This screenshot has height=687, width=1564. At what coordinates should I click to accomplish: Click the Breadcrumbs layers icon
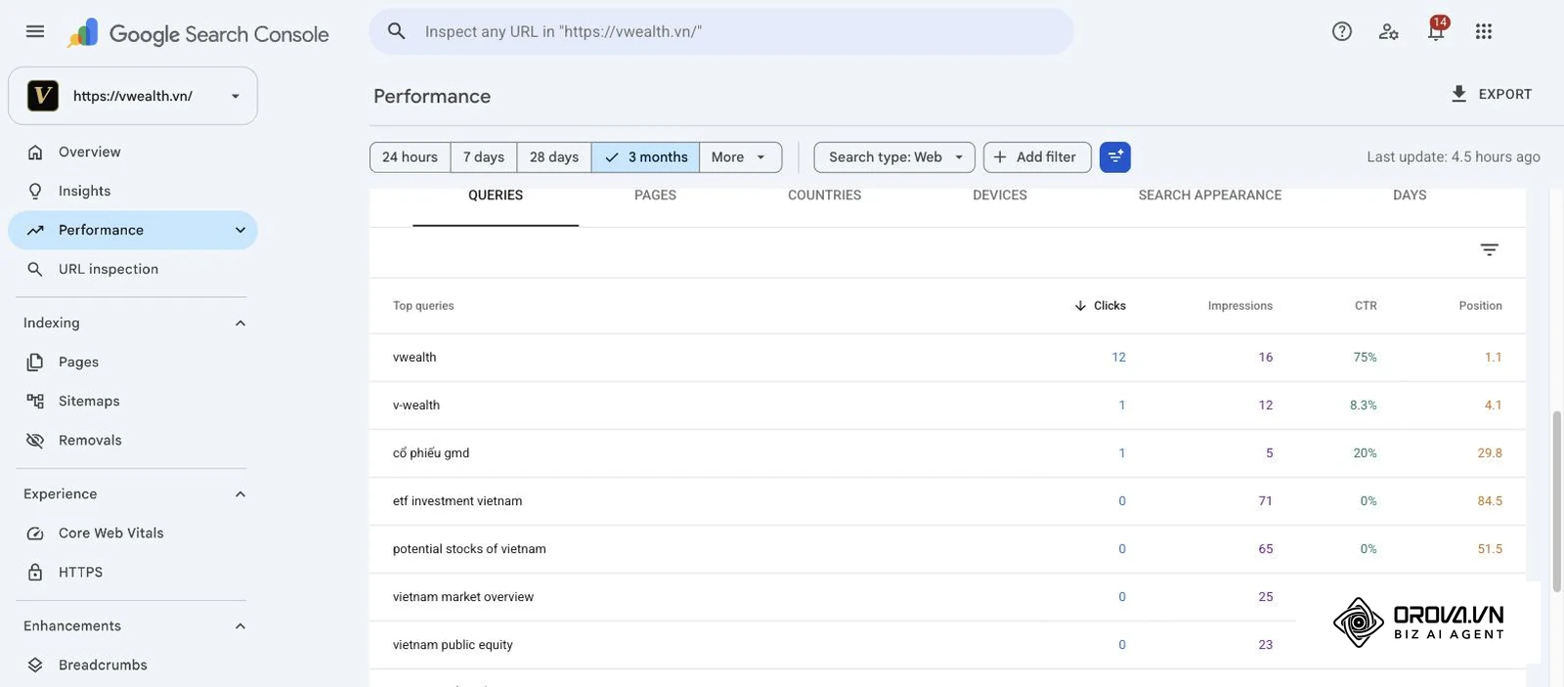click(35, 666)
